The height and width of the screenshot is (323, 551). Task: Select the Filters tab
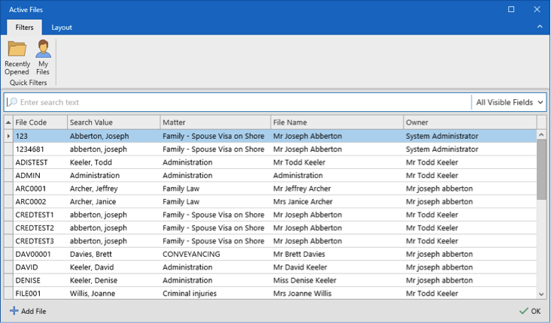pyautogui.click(x=24, y=27)
